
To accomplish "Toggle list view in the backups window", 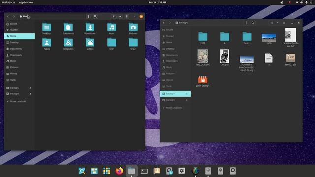I will [272, 23].
